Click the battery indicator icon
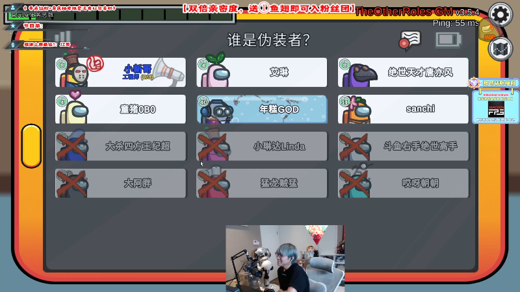Image resolution: width=520 pixels, height=292 pixels. click(448, 40)
